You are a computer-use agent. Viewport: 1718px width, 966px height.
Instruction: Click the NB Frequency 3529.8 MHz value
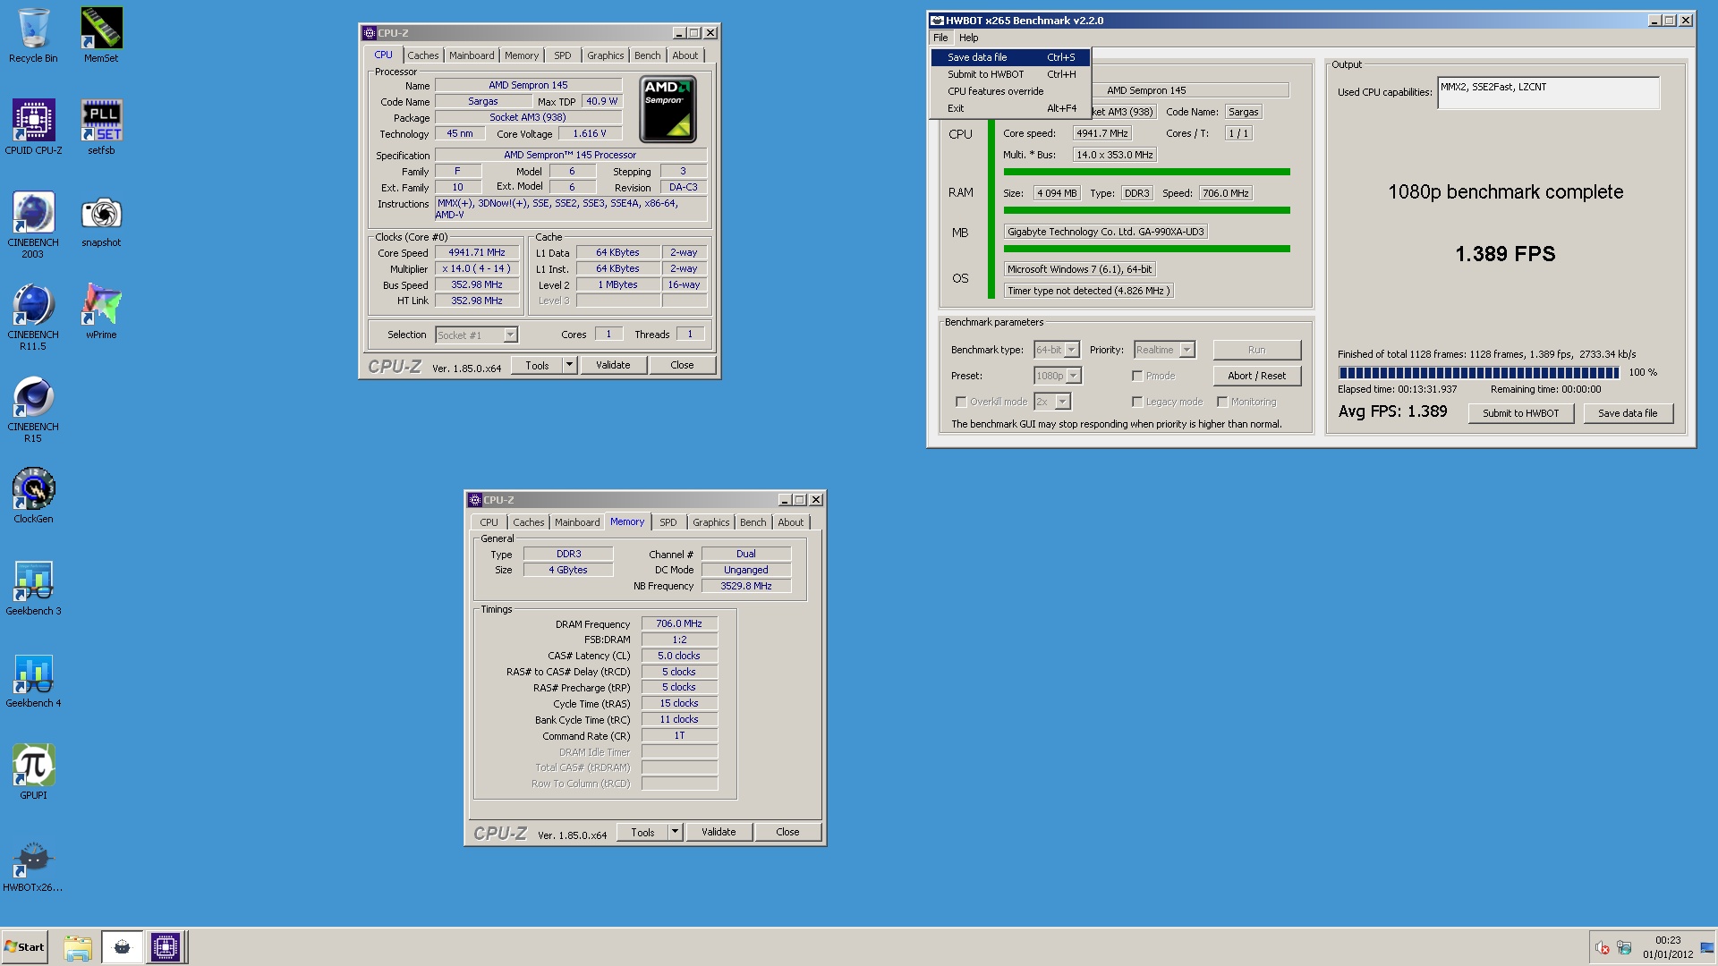(x=745, y=586)
